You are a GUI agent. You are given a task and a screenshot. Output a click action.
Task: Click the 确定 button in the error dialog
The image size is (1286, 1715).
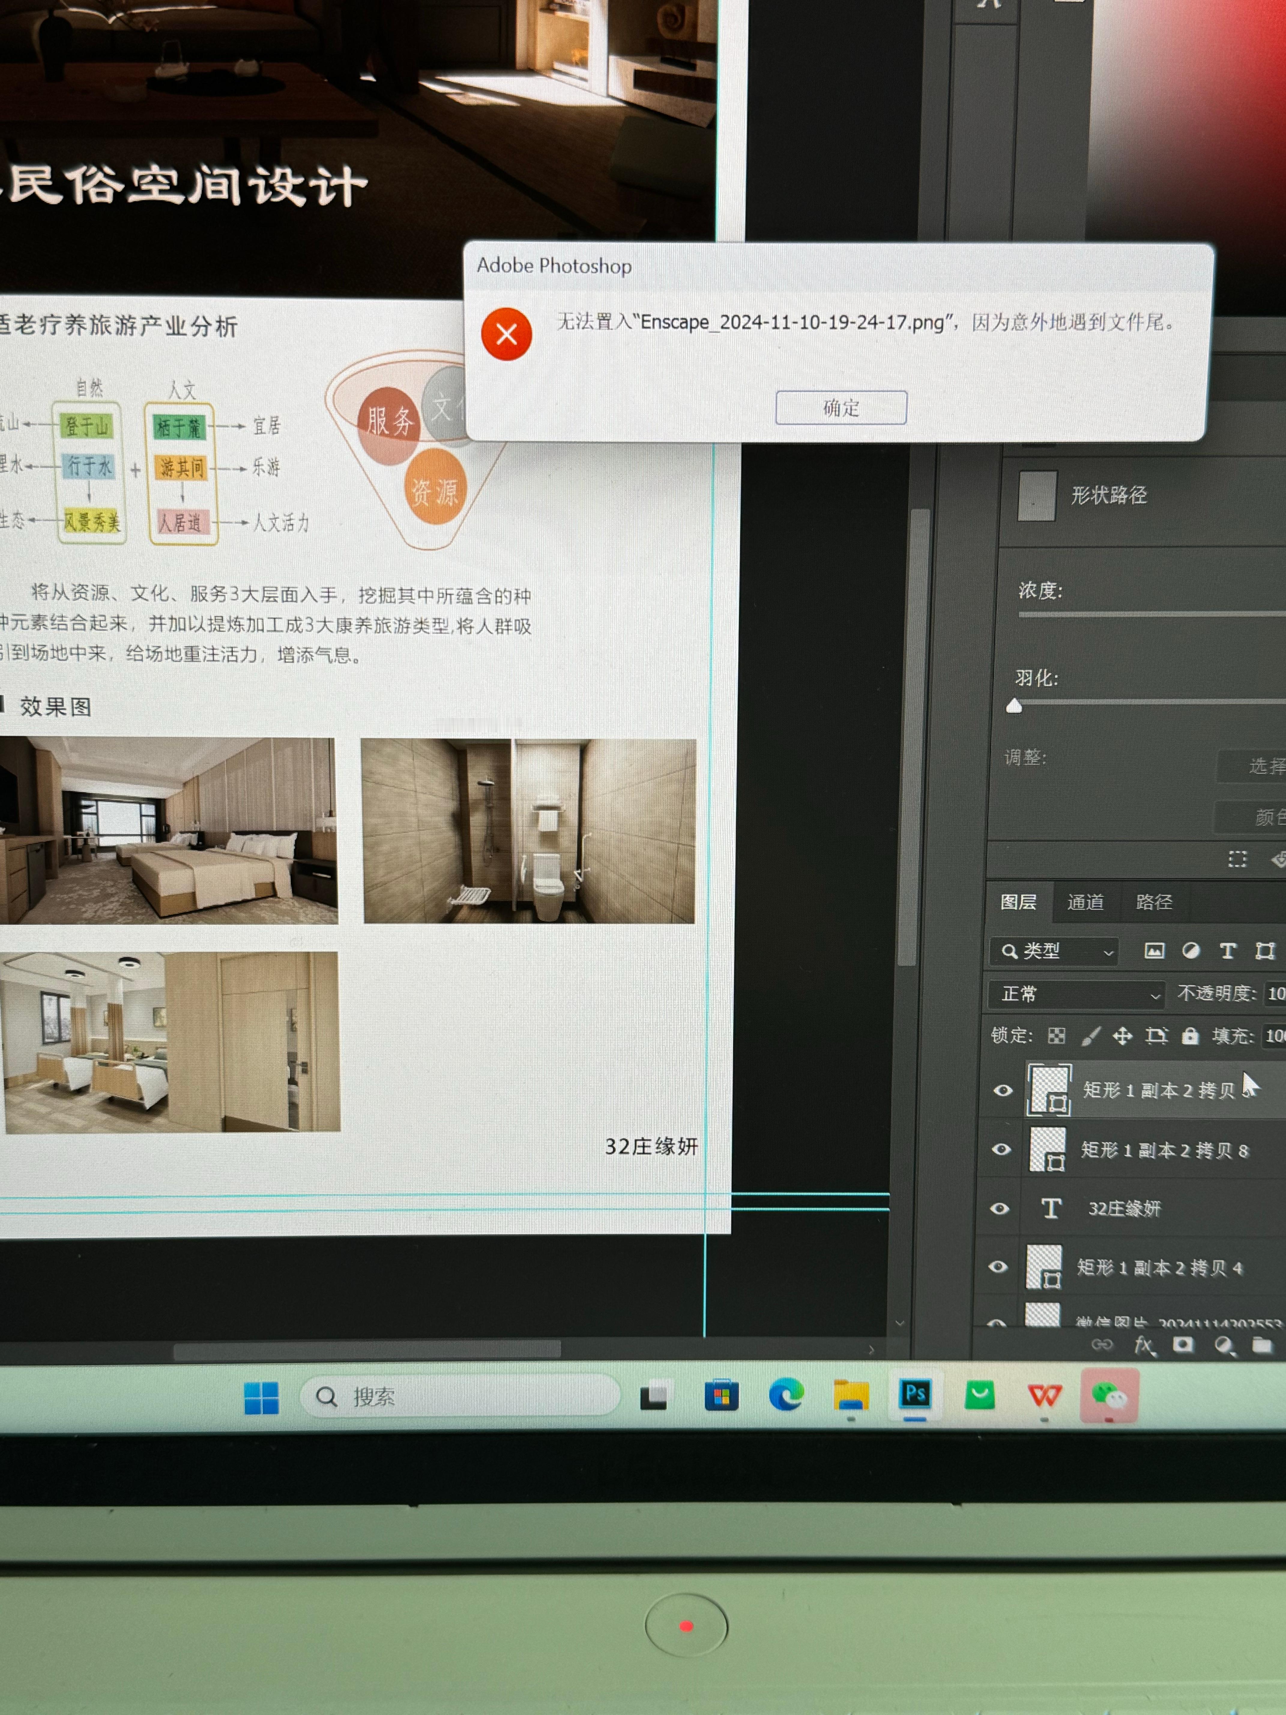(841, 408)
